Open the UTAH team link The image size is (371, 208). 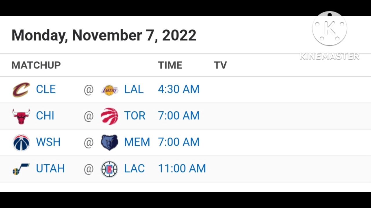pyautogui.click(x=50, y=169)
